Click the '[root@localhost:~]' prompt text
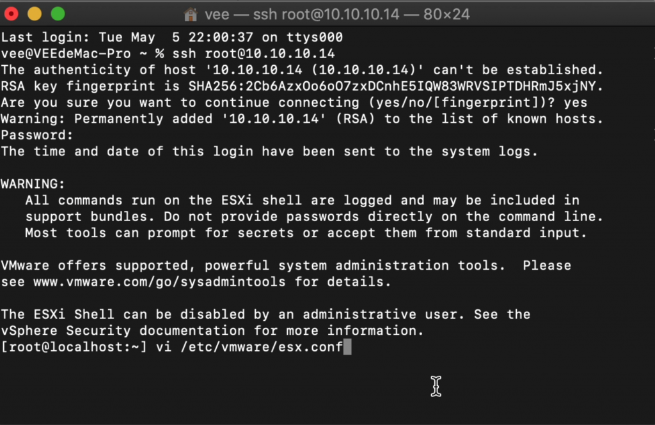Viewport: 655px width, 425px height. 74,347
